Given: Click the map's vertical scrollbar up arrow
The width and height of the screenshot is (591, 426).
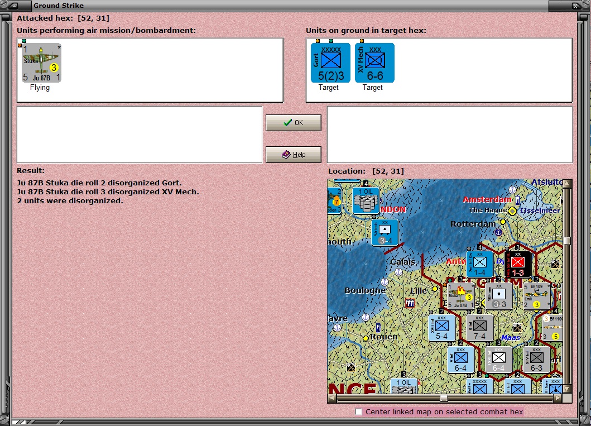Looking at the screenshot, I should pos(567,183).
